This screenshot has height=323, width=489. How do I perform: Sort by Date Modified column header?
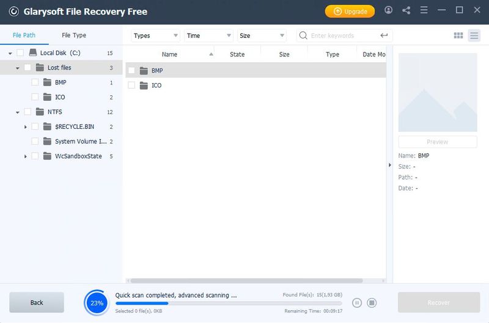372,54
